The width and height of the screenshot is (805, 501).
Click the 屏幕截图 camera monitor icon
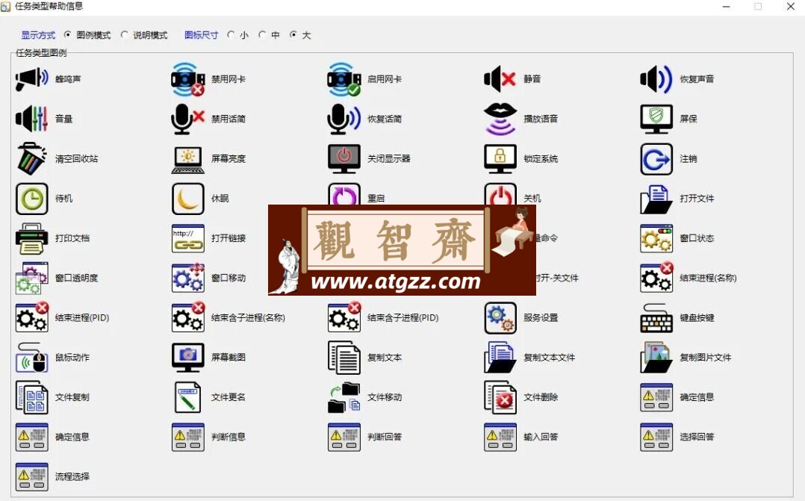[188, 358]
